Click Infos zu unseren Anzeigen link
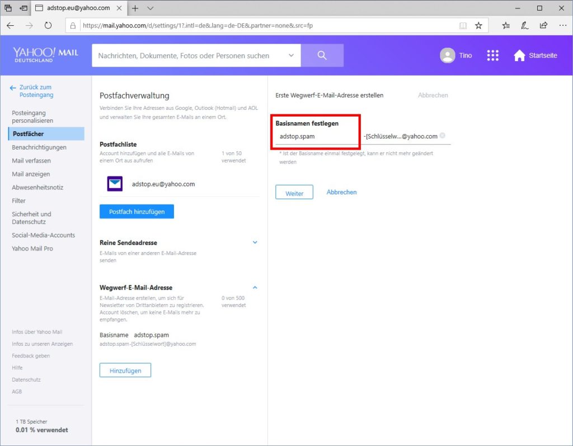This screenshot has width=573, height=446. click(x=42, y=344)
